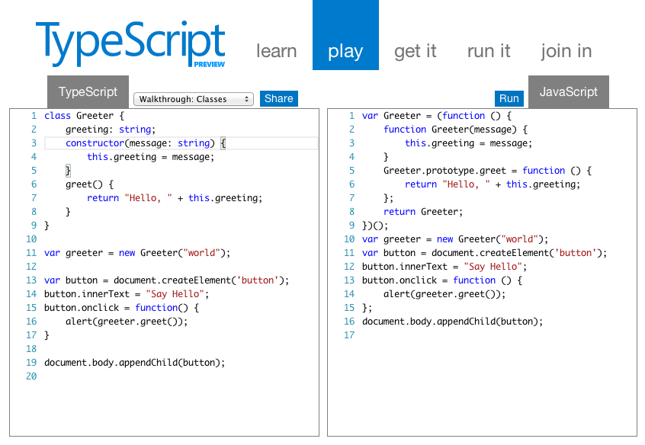Click '})();' on JavaScript line 9
Viewport: 645px width, 445px height.
pos(375,226)
